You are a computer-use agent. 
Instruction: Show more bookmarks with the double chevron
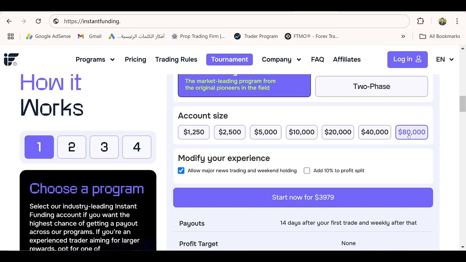[403, 36]
